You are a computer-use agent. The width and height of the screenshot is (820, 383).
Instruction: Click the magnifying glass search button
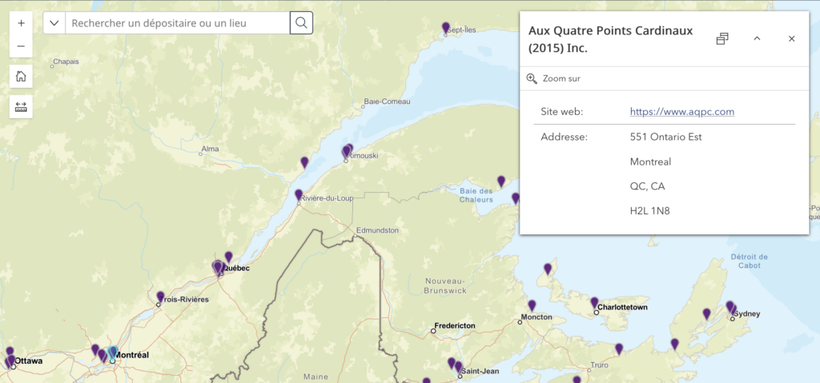[x=301, y=23]
